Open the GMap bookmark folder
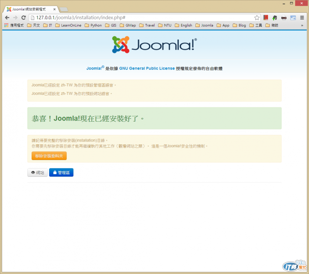The height and width of the screenshot is (274, 309). 128,25
